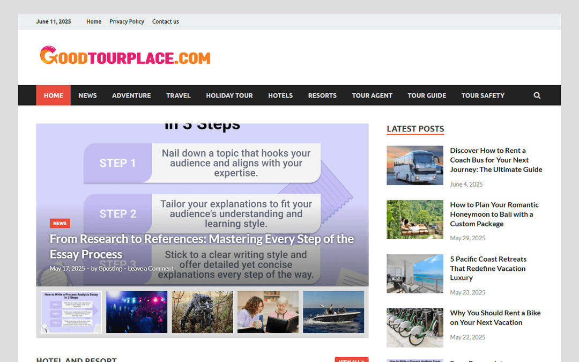Click the Home link in top bar
579x362 pixels.
[94, 21]
